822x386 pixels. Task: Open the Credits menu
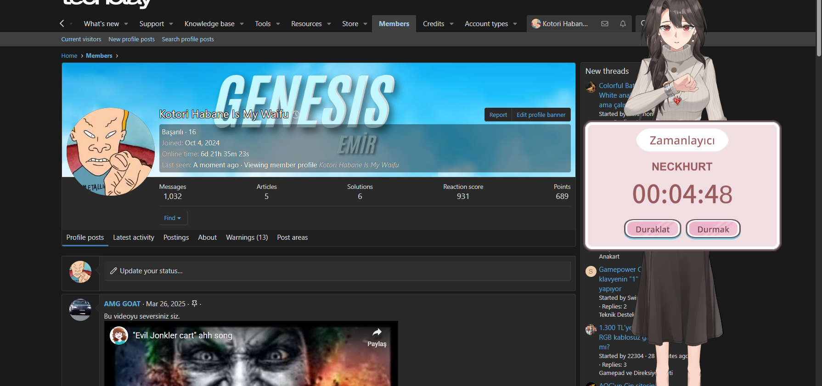[x=434, y=24]
